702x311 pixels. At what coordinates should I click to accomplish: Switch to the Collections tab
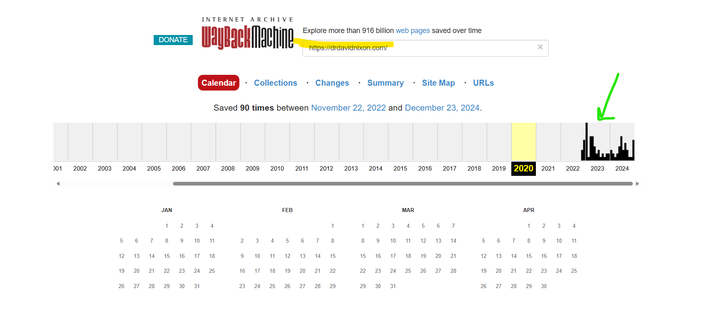pyautogui.click(x=276, y=83)
